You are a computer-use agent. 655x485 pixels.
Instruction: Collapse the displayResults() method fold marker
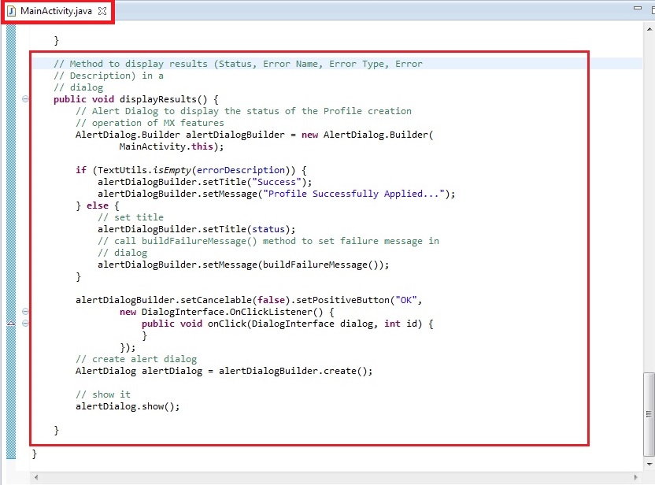coord(26,99)
